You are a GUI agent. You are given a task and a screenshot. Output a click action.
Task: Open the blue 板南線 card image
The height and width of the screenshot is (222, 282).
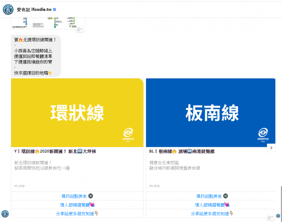point(211,113)
